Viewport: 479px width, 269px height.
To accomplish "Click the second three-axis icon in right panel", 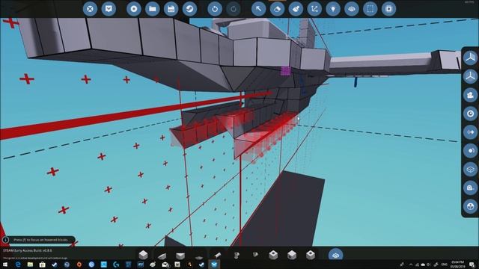I will (x=471, y=76).
